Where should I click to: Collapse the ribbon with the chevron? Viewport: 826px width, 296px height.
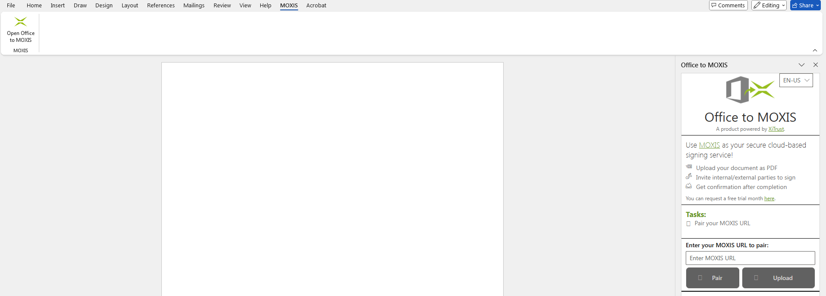[x=815, y=50]
